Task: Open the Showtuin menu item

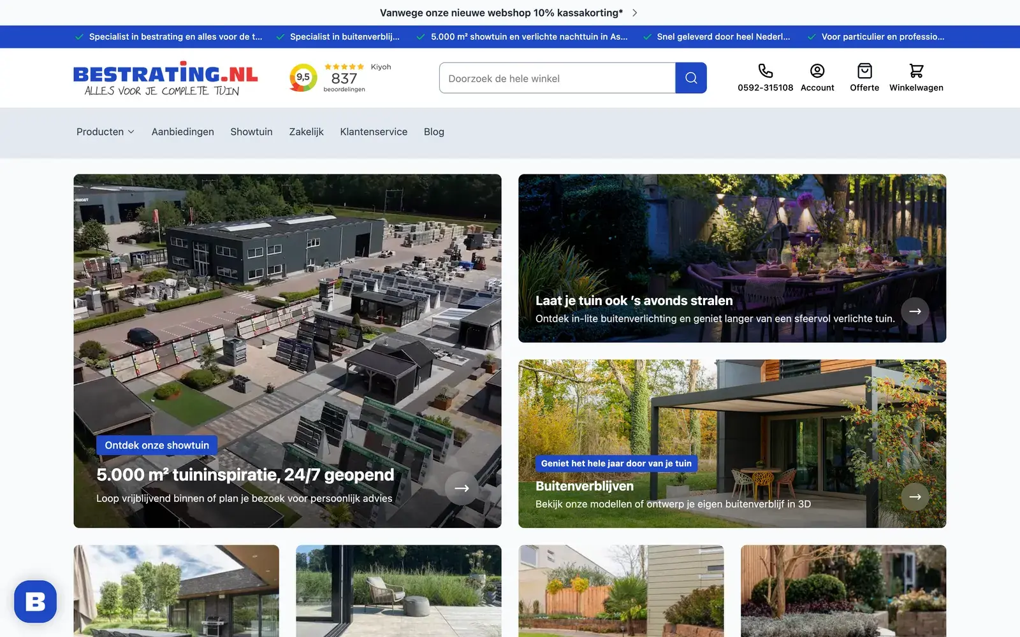Action: pyautogui.click(x=251, y=132)
